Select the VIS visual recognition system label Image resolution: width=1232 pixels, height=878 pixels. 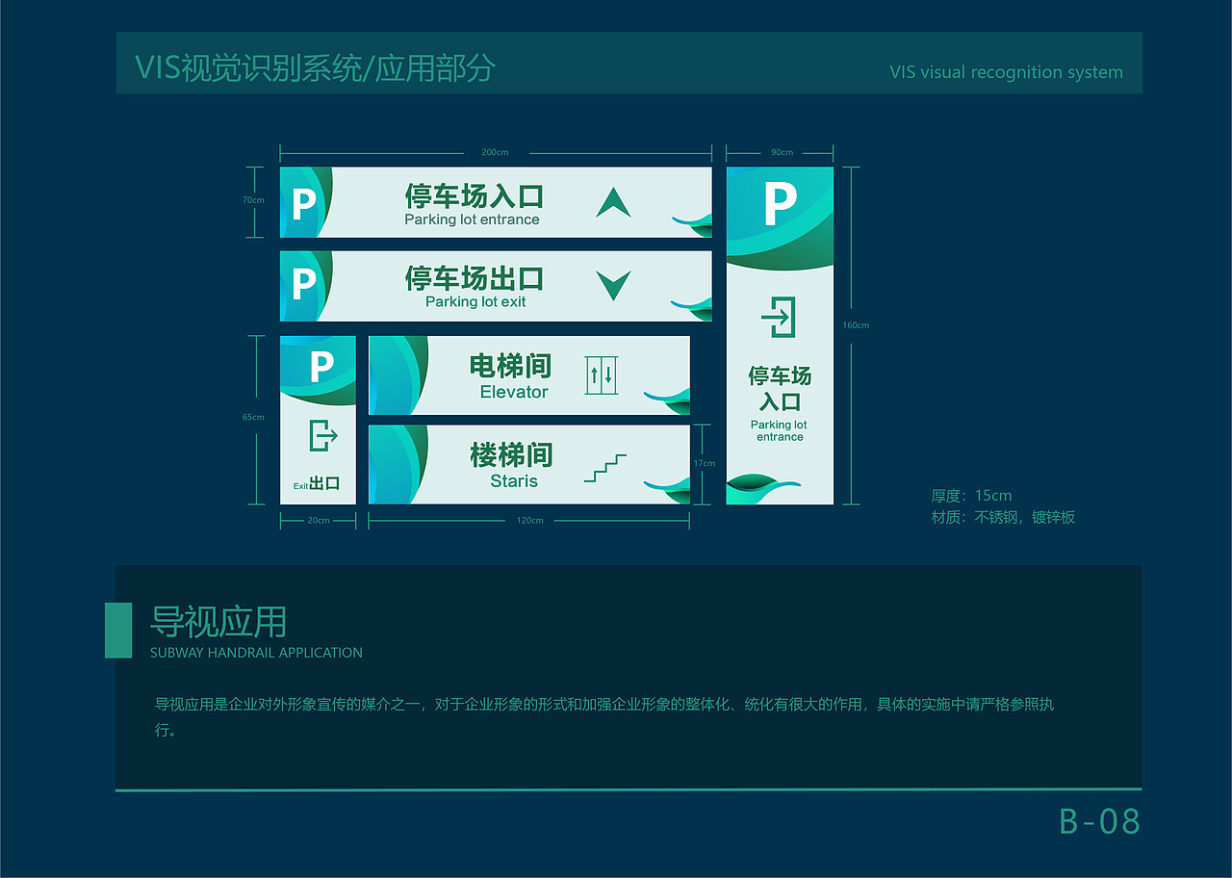coord(1006,72)
